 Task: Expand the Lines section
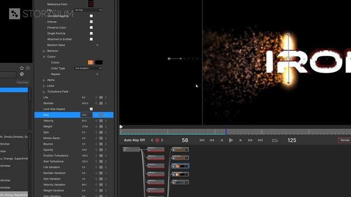click(x=44, y=86)
